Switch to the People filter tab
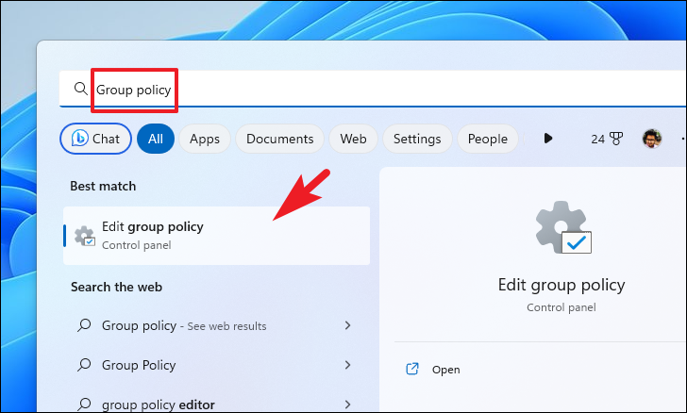The image size is (687, 413). [488, 139]
